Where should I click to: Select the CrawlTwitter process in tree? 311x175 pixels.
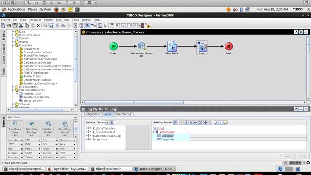(x=31, y=49)
